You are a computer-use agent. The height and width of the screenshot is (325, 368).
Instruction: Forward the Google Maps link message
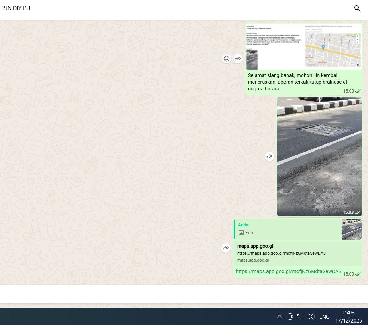(226, 248)
